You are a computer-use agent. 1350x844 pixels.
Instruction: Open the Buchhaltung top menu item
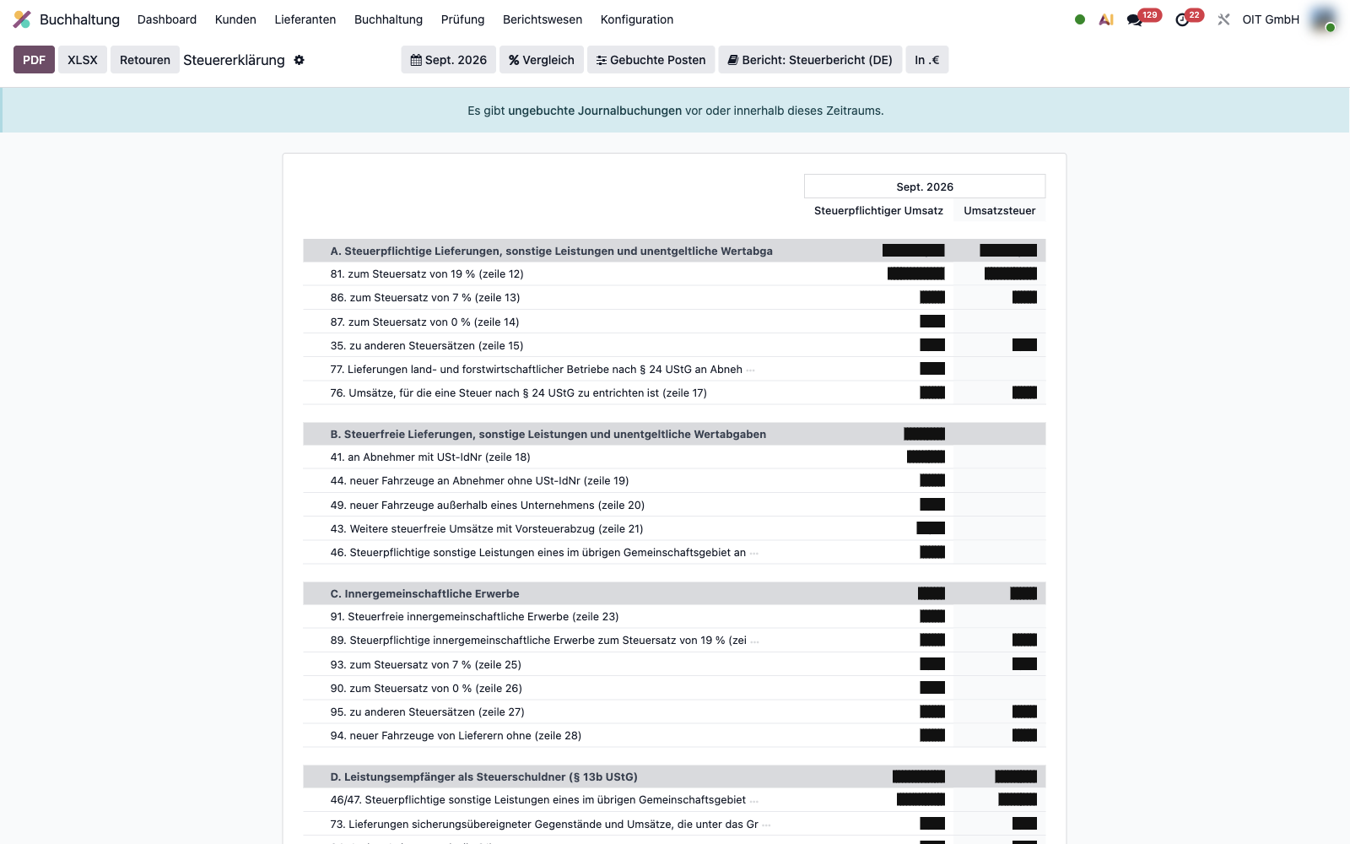(388, 19)
